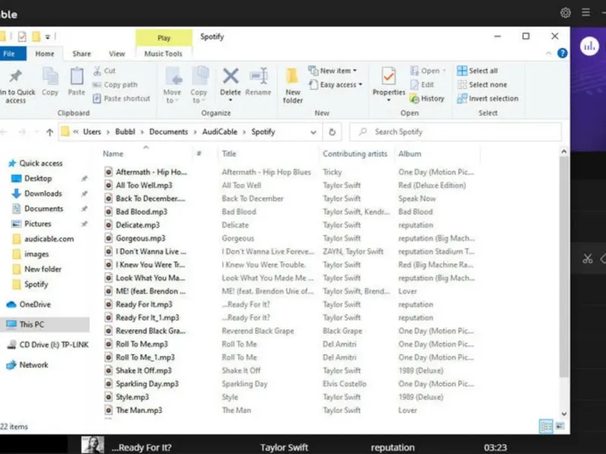Sort by Name column header
606x454 pixels.
click(x=113, y=154)
